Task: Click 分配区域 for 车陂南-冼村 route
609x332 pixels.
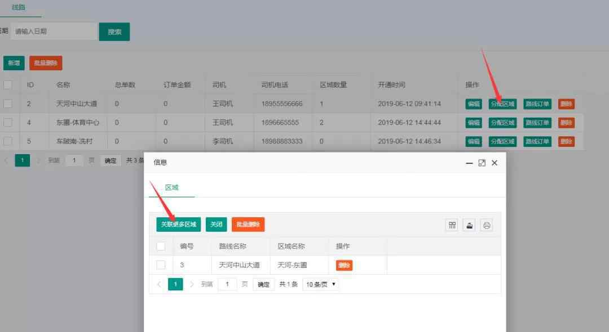Action: [x=502, y=141]
